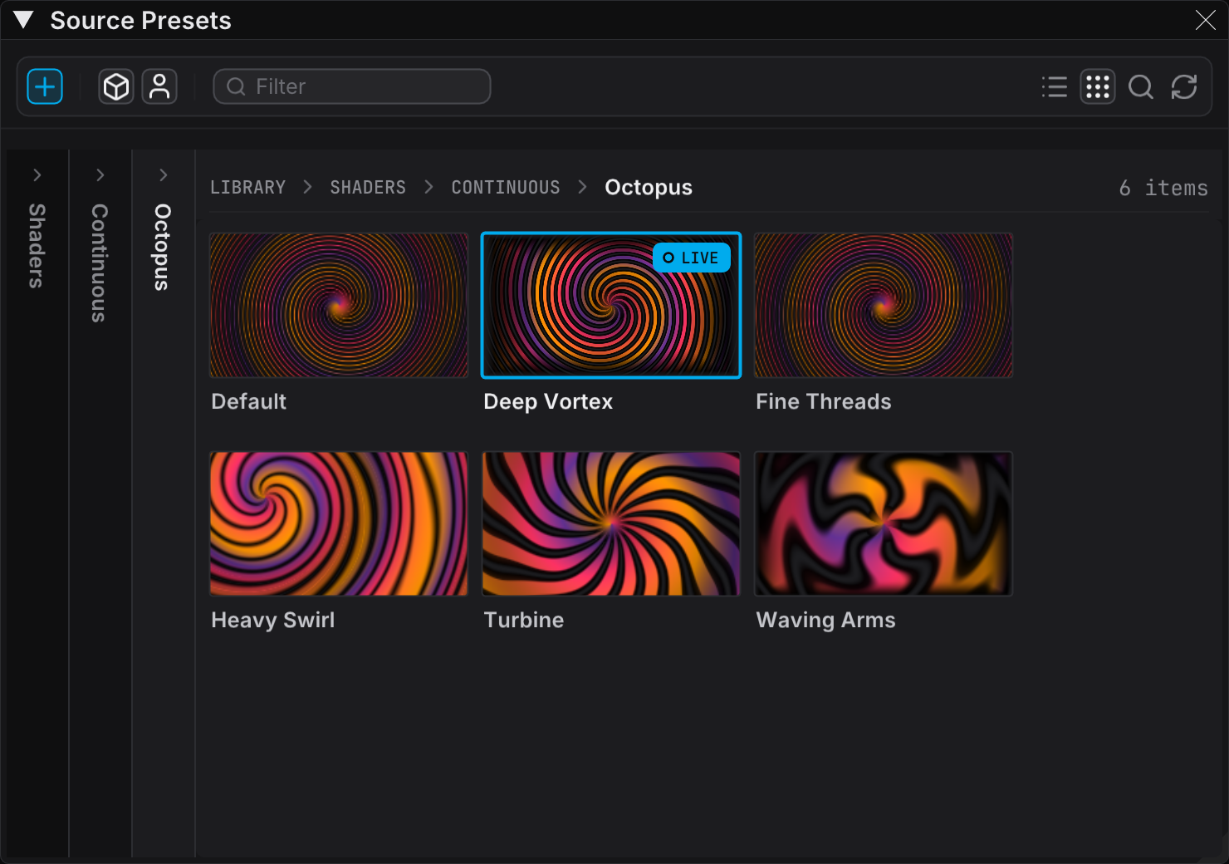
Task: Go to SHADERS in the breadcrumb
Action: (x=368, y=188)
